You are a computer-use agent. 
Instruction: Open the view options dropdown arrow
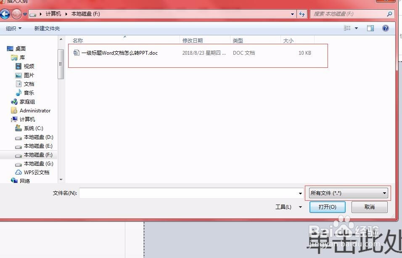pyautogui.click(x=356, y=28)
